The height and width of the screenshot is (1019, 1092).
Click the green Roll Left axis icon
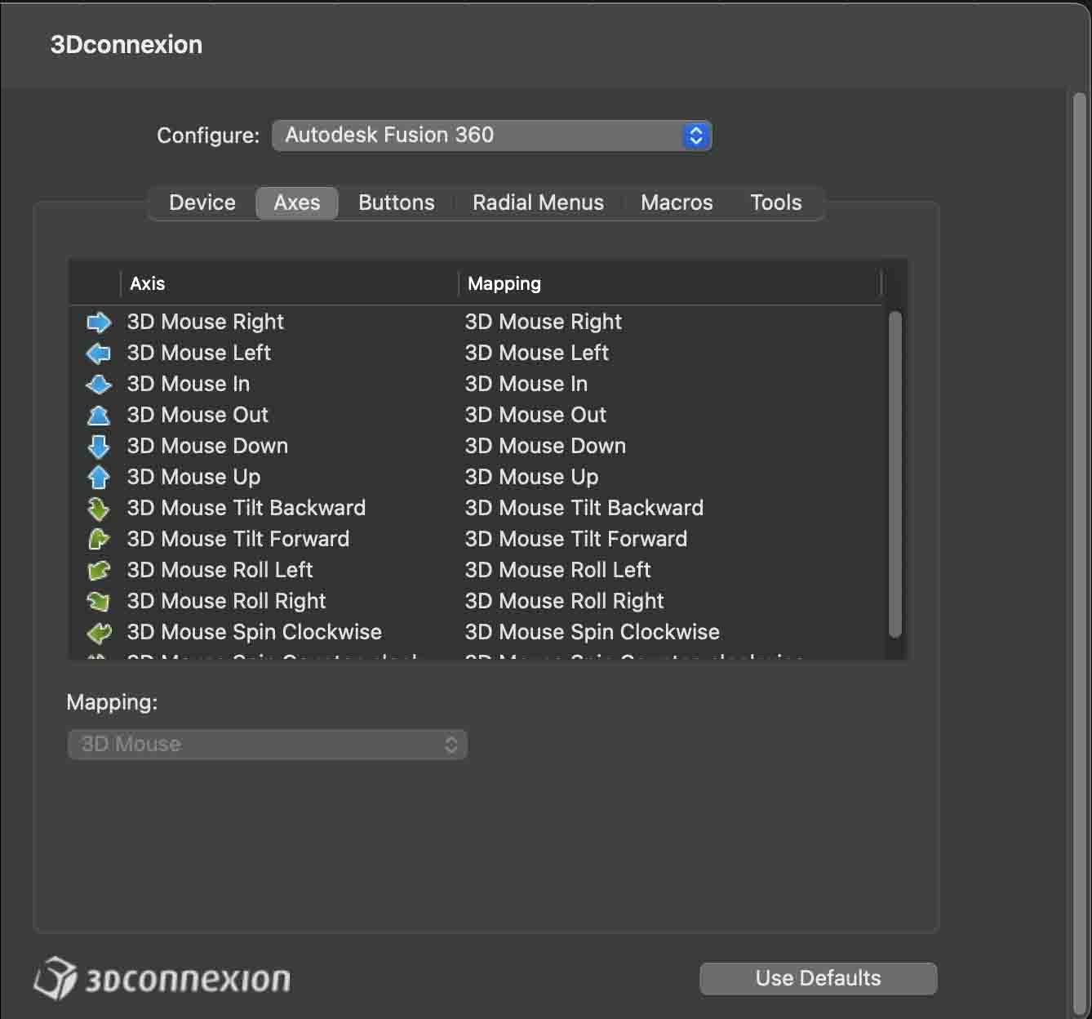[99, 571]
